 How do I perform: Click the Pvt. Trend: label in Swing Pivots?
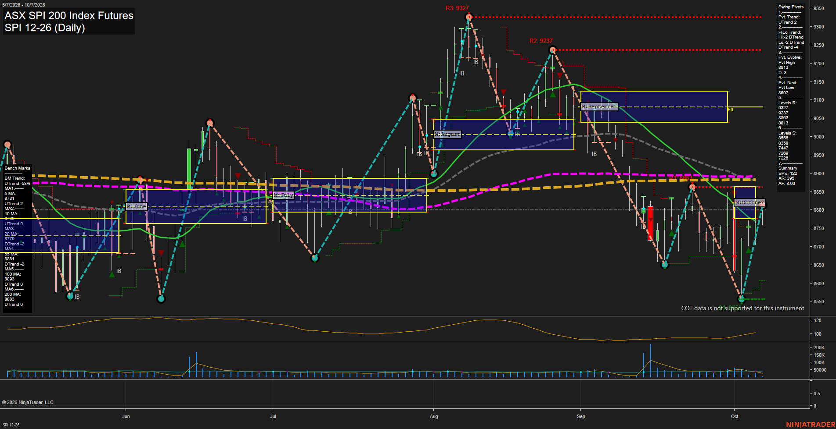789,17
